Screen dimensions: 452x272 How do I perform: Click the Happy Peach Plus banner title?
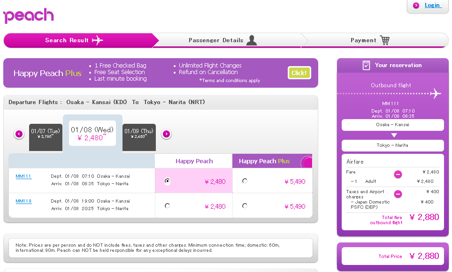(x=47, y=73)
